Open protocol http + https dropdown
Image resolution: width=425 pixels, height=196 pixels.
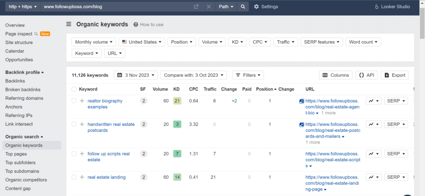[23, 7]
